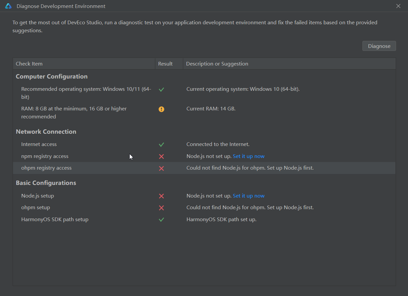This screenshot has height=296, width=408.
Task: Run the Diagnose button
Action: [379, 46]
